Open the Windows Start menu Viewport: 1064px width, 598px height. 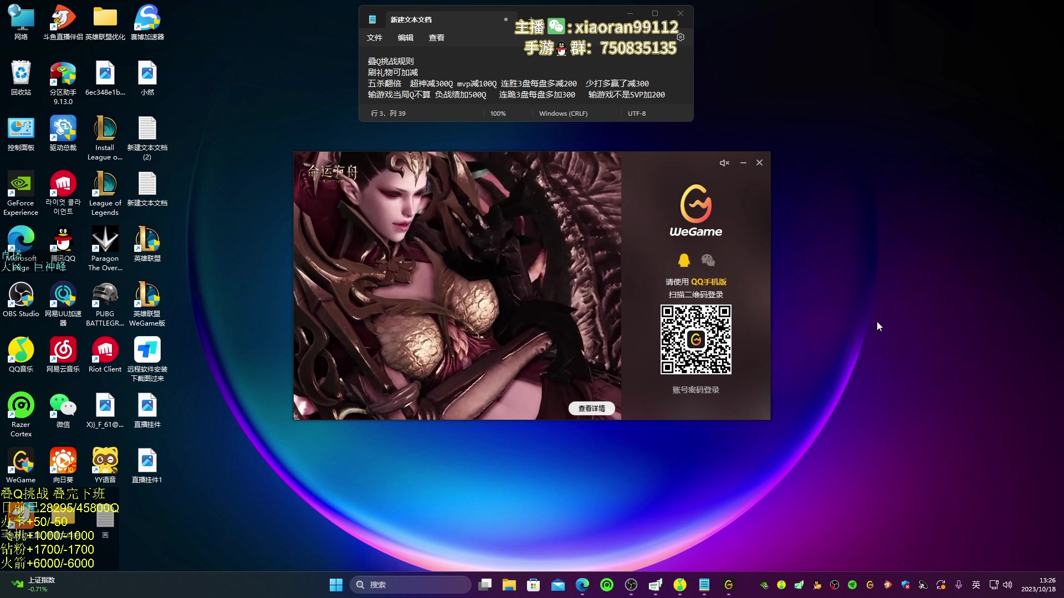click(x=336, y=585)
